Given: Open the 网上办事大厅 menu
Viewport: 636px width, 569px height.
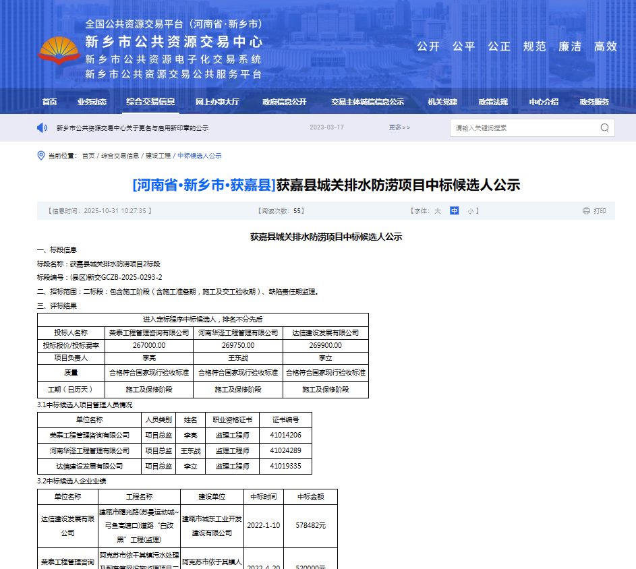Looking at the screenshot, I should (217, 102).
